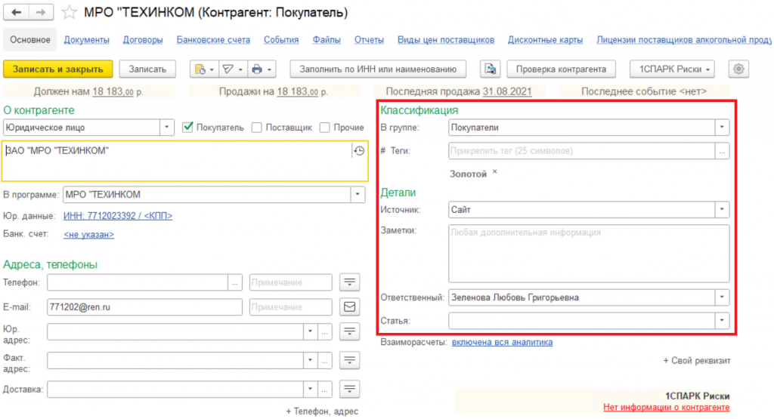Click the document exchange icon near Проверка контрагента
The width and height of the screenshot is (774, 419).
coord(490,69)
